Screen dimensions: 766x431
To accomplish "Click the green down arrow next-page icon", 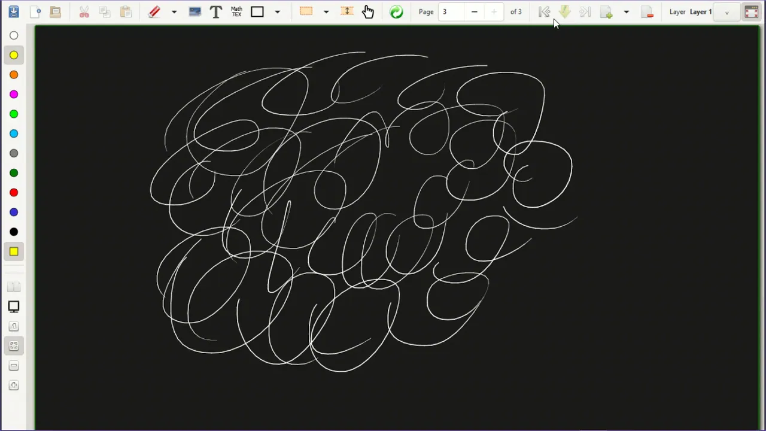I will point(564,11).
